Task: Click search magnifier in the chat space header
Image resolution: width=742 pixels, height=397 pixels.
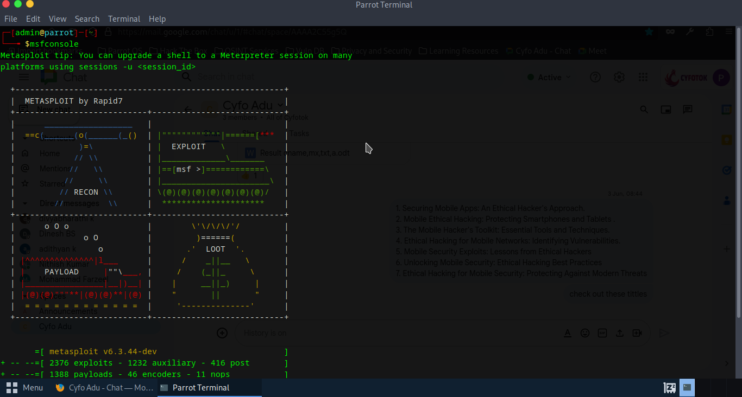Action: click(644, 110)
